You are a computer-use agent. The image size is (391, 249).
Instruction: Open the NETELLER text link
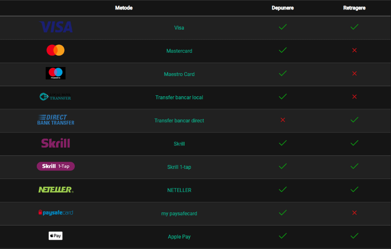pyautogui.click(x=179, y=190)
